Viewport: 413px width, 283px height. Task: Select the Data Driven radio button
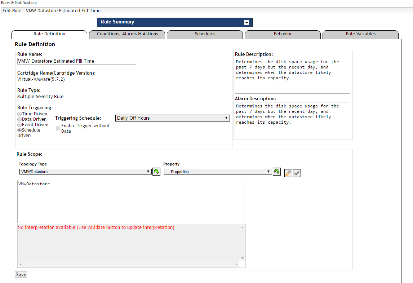coord(19,119)
